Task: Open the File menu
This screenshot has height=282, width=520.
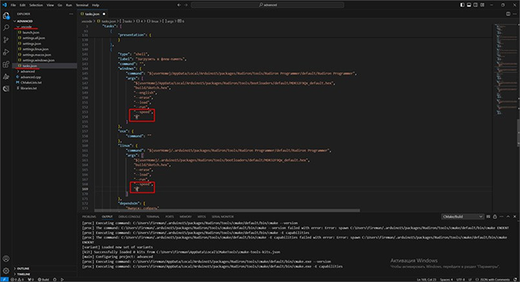Action: [x=13, y=5]
